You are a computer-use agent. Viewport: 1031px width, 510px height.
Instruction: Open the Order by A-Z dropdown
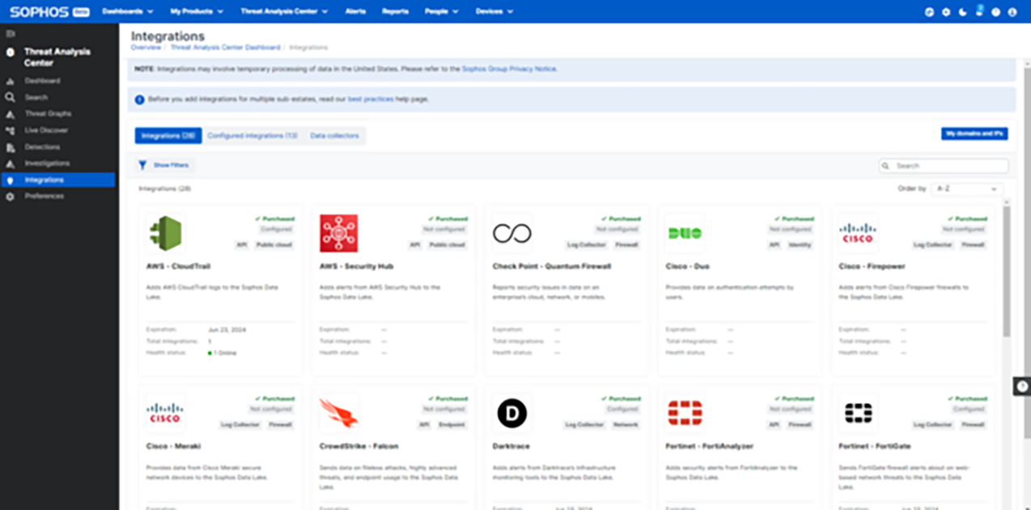tap(967, 189)
